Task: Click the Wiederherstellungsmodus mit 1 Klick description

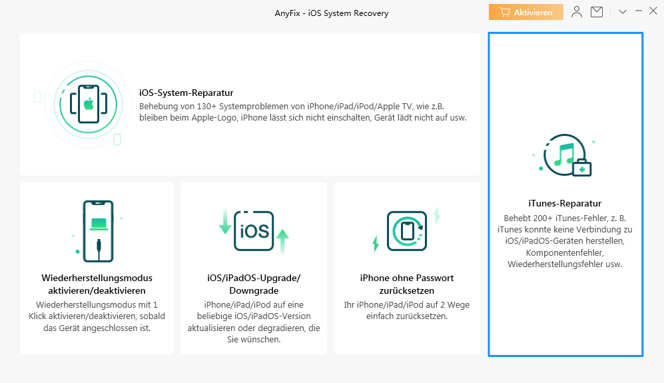Action: (x=97, y=316)
